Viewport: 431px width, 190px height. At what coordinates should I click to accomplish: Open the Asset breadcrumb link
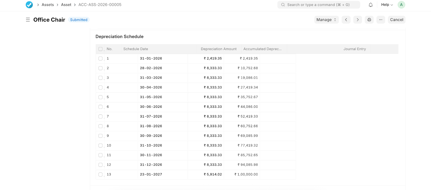tap(66, 5)
